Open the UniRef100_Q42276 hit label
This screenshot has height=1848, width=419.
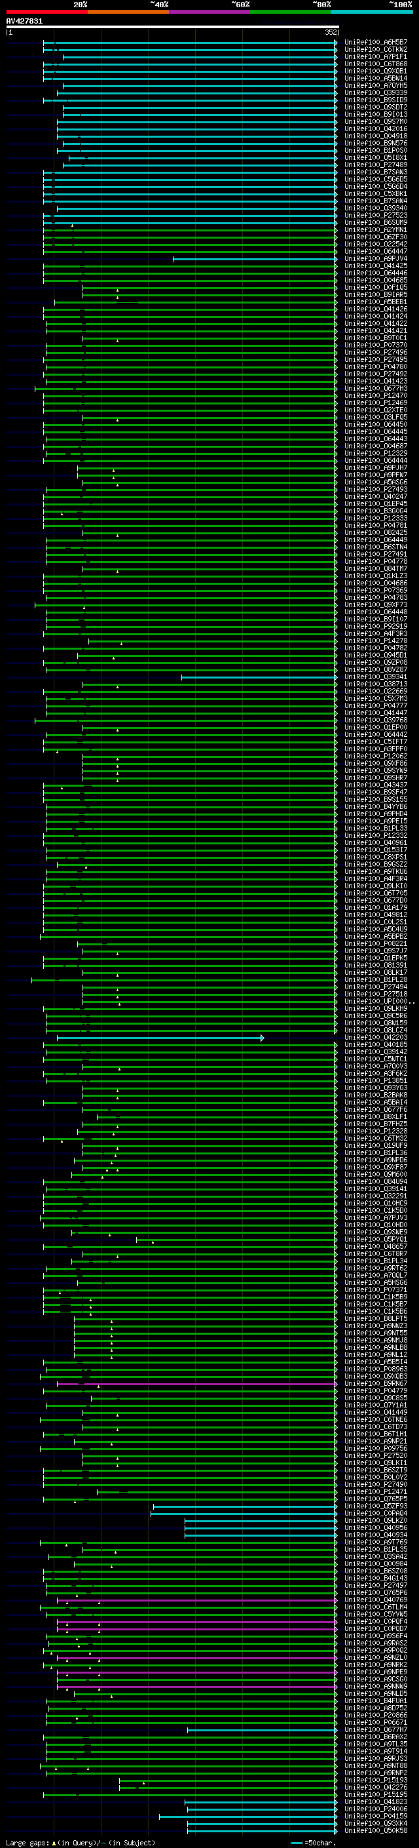376,1788
